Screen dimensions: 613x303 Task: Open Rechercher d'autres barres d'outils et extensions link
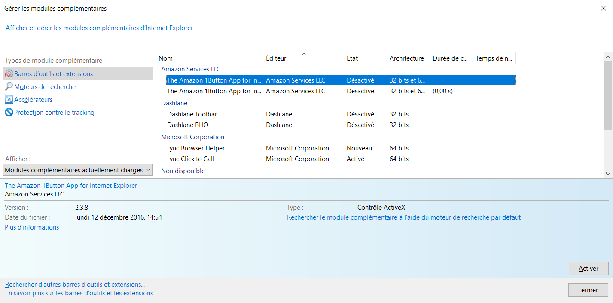[75, 284]
